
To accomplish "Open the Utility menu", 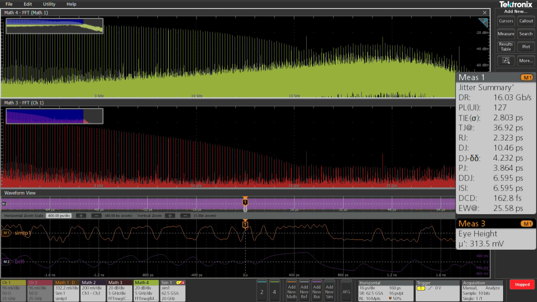I will 49,4.
